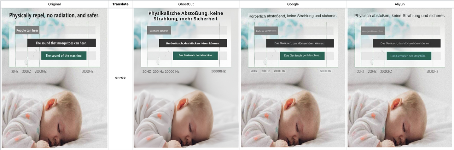
Task: Click 'The sound that mosquitoes can hear.' bar
Action: [61, 43]
